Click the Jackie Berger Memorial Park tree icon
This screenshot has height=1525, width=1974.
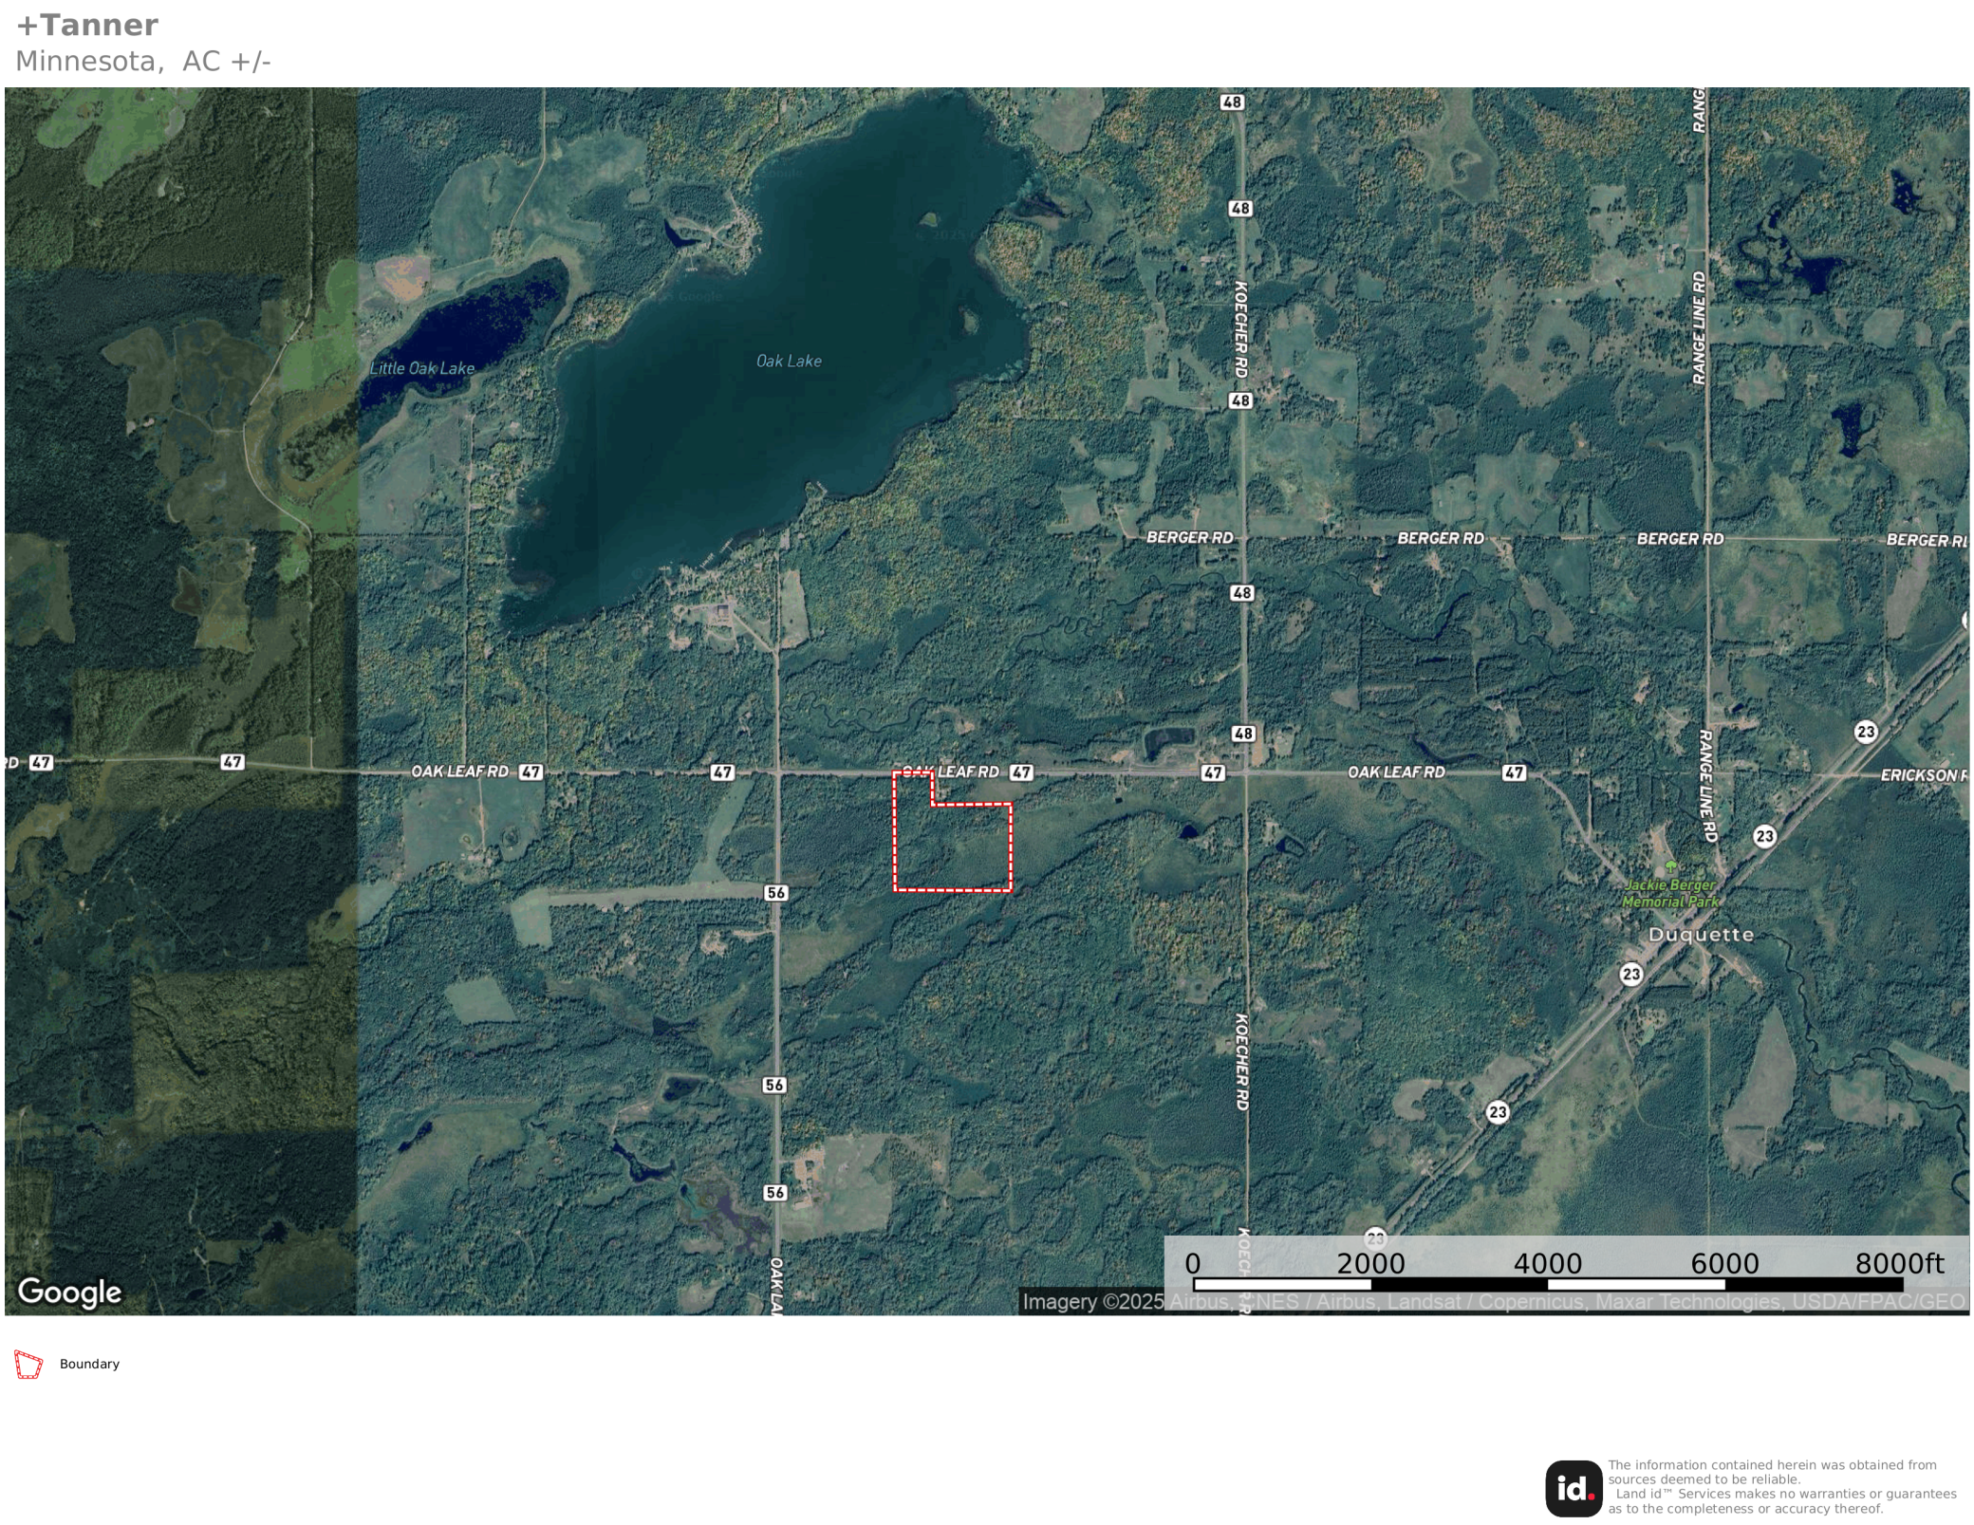click(1670, 866)
